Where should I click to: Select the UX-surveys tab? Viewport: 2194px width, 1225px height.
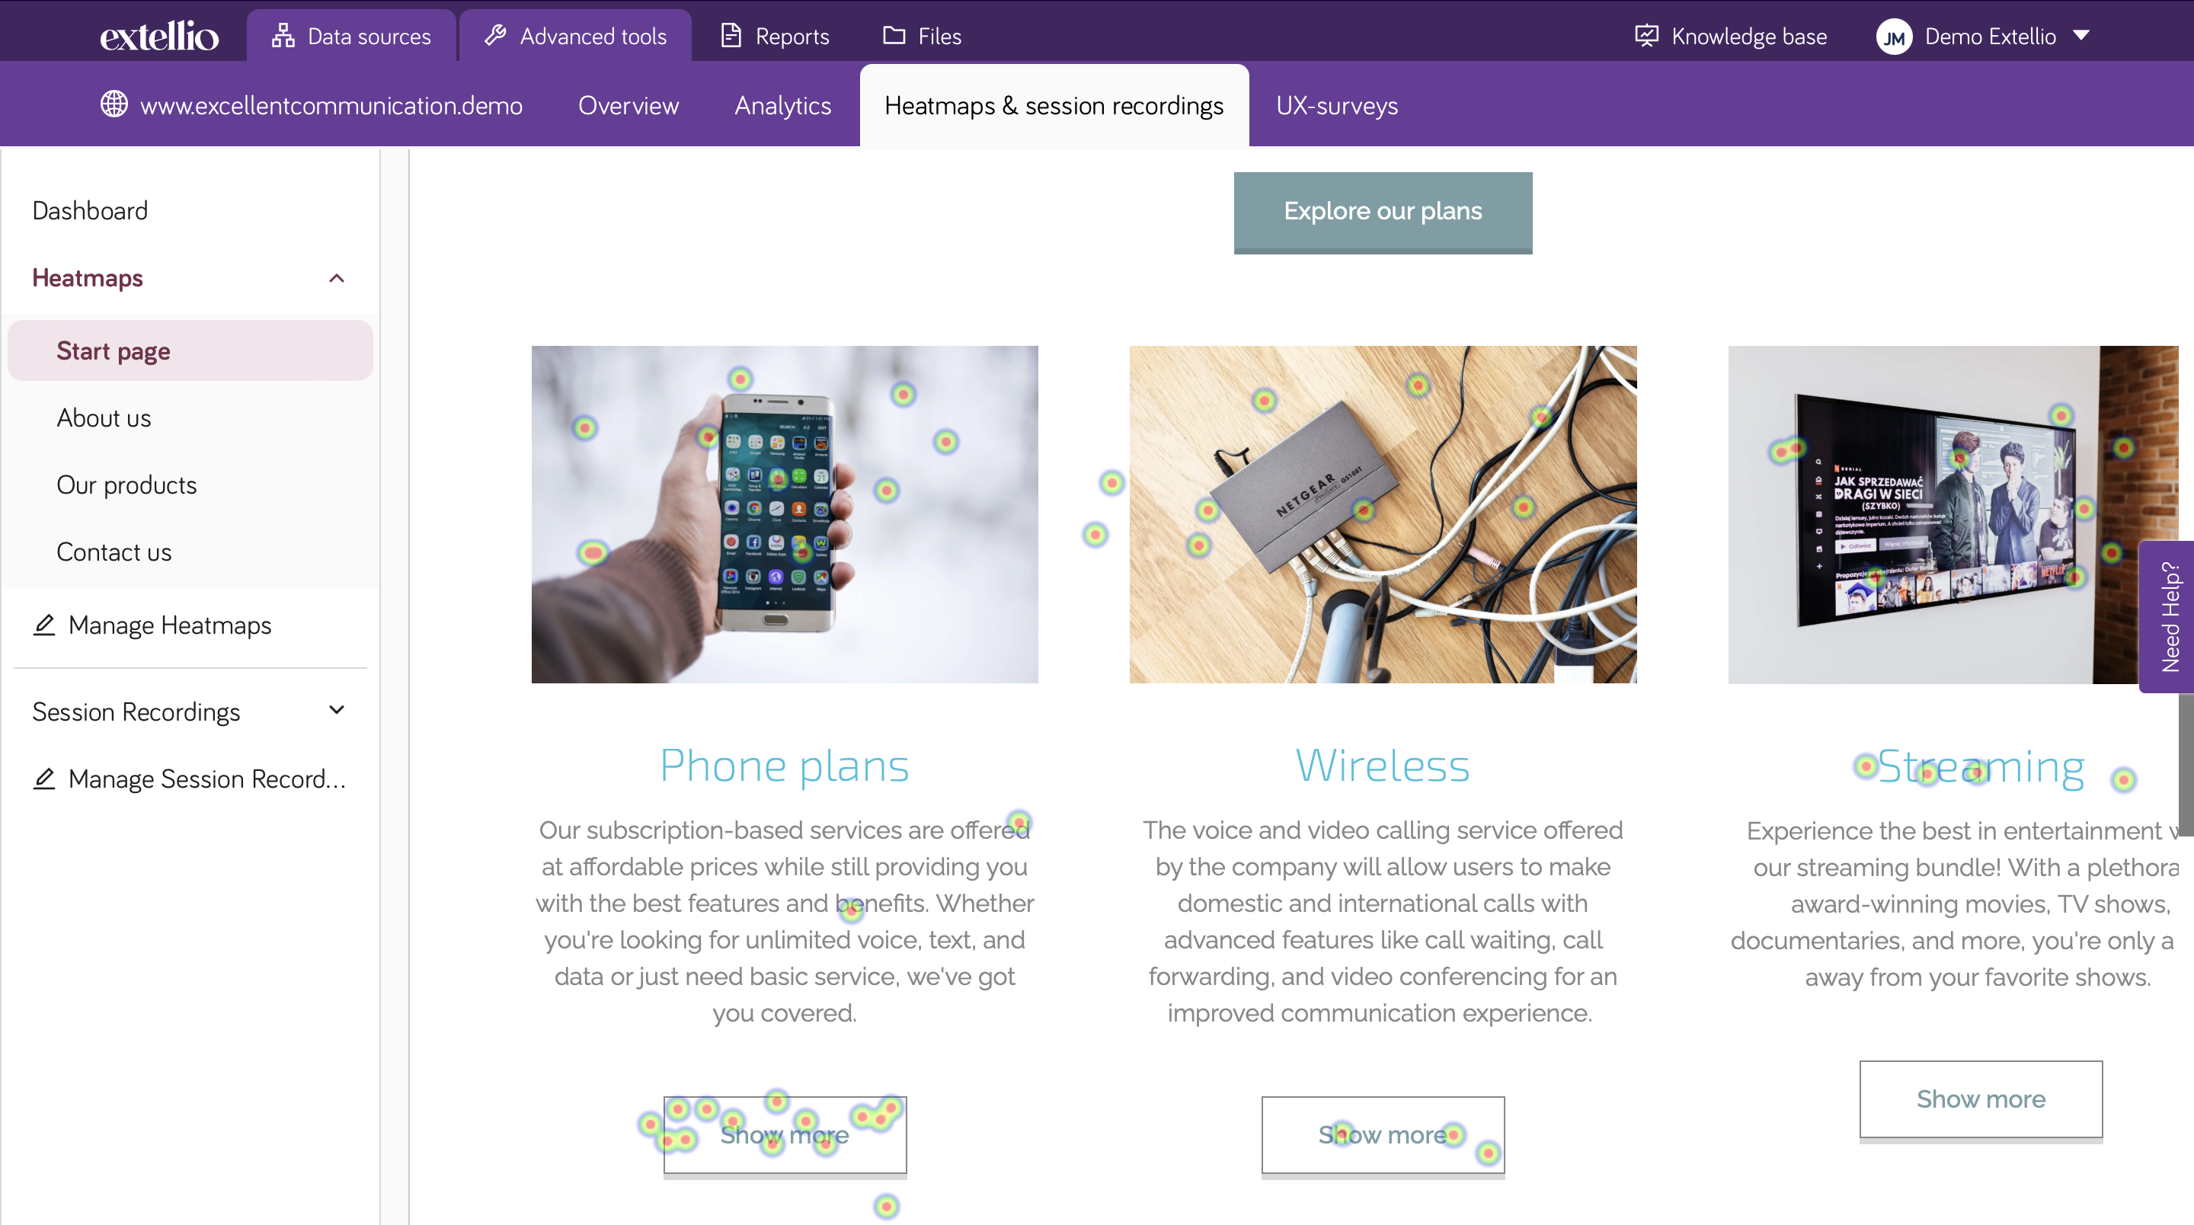click(x=1335, y=104)
